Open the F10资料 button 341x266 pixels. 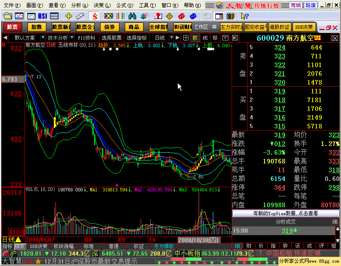point(86,38)
